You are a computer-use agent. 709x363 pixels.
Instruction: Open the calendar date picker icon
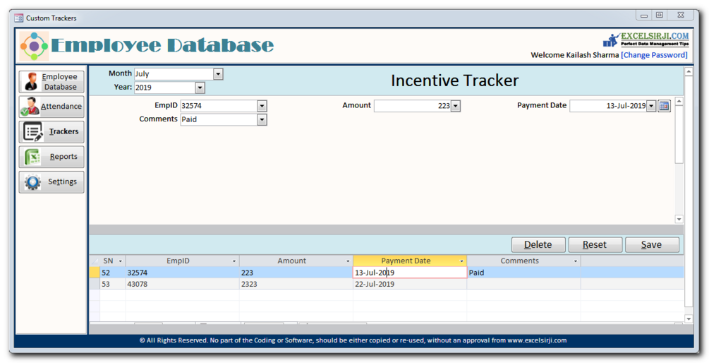click(664, 106)
